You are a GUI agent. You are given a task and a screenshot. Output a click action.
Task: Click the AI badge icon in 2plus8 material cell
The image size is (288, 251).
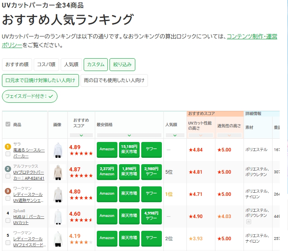tap(248, 222)
